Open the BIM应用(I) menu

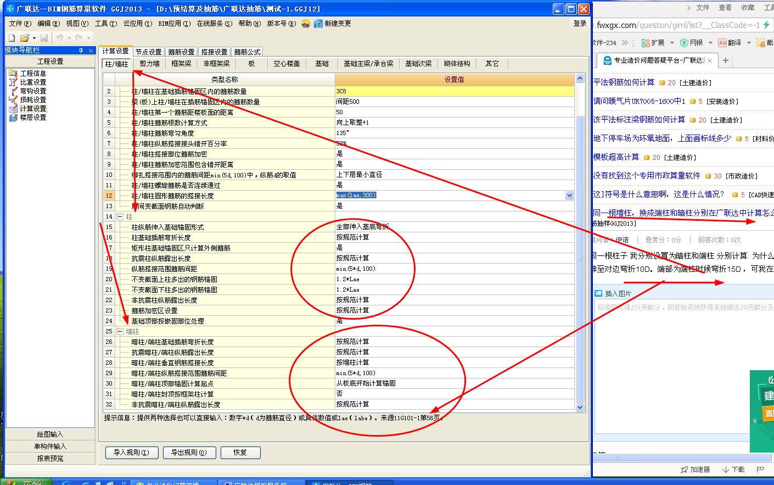(x=175, y=24)
